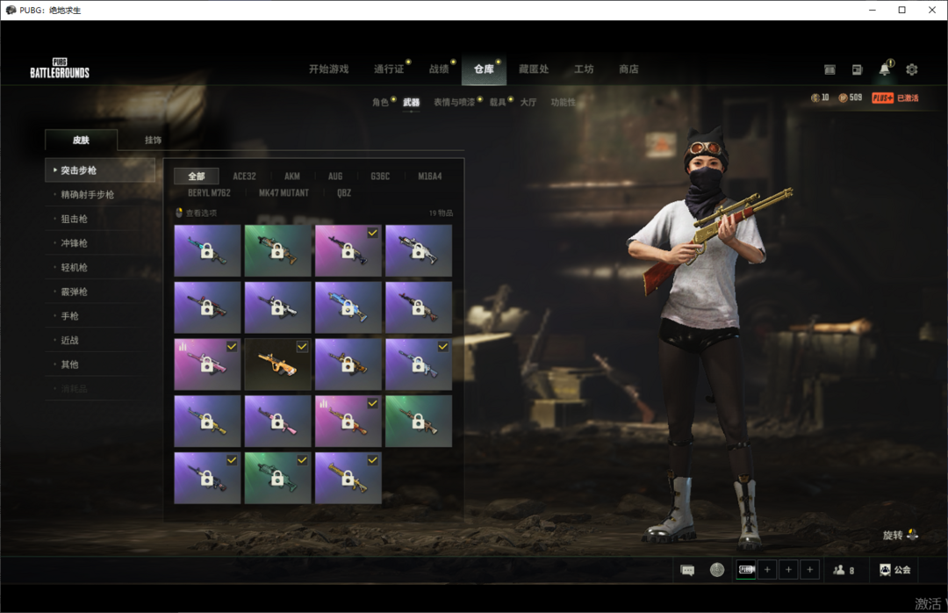Click the 19 物品 item count
948x613 pixels.
click(441, 213)
